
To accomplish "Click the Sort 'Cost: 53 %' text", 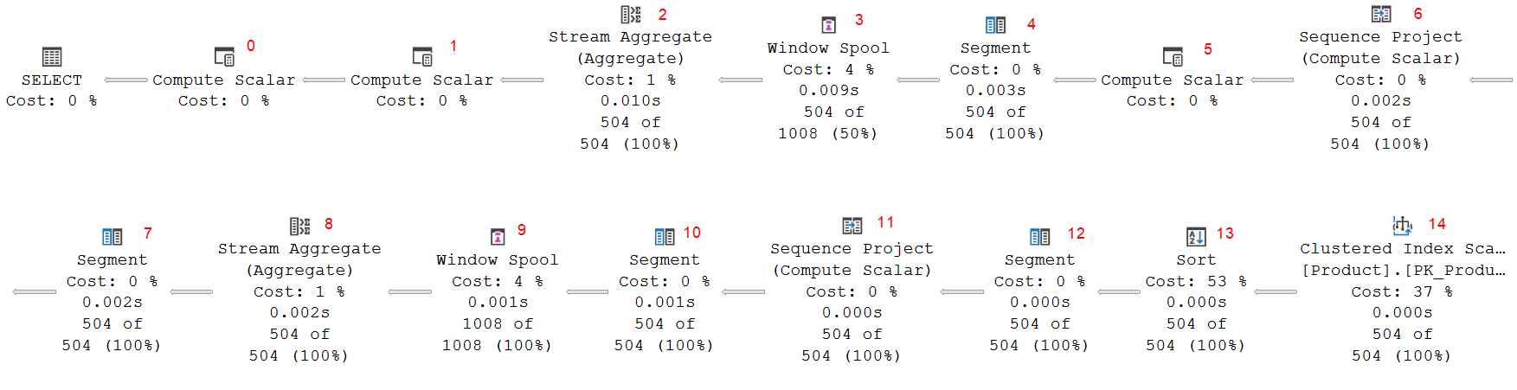I will coord(1196,282).
